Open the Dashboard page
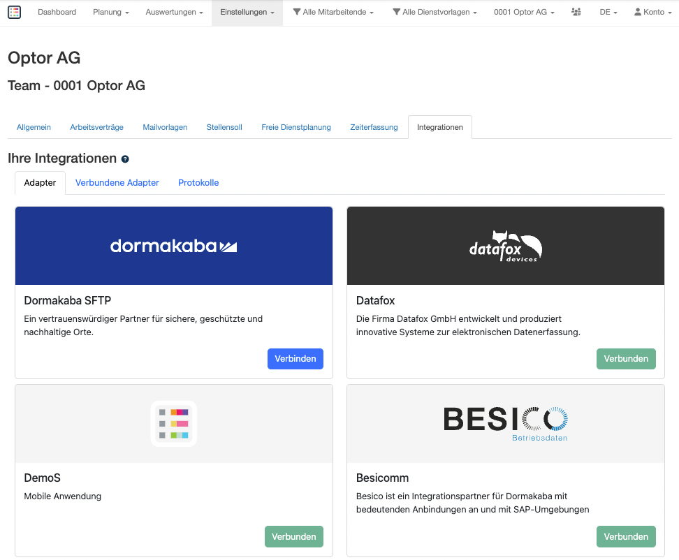 point(57,12)
